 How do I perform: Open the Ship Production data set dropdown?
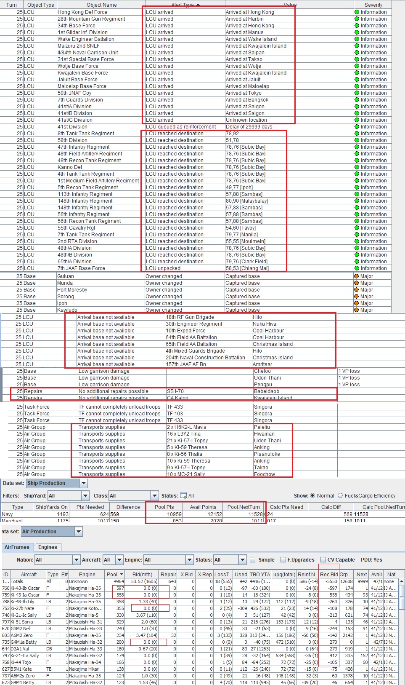[84, 483]
